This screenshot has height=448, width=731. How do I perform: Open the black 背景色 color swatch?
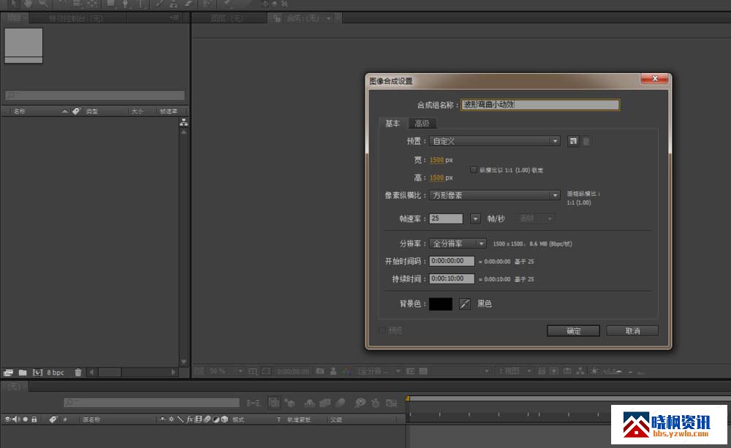point(441,304)
